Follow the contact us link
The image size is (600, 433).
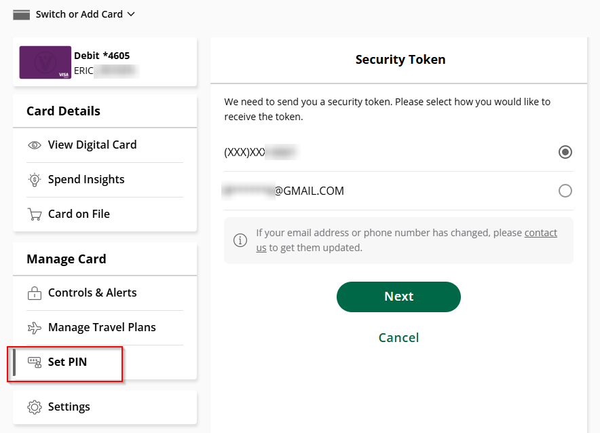pos(540,233)
